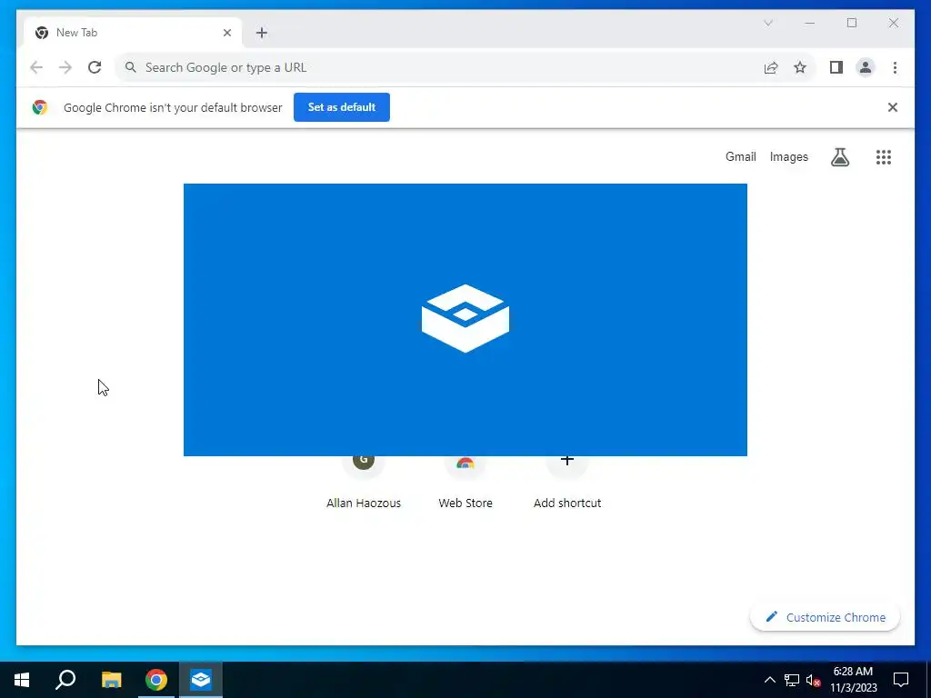
Task: Open the share this page icon
Action: tap(771, 67)
